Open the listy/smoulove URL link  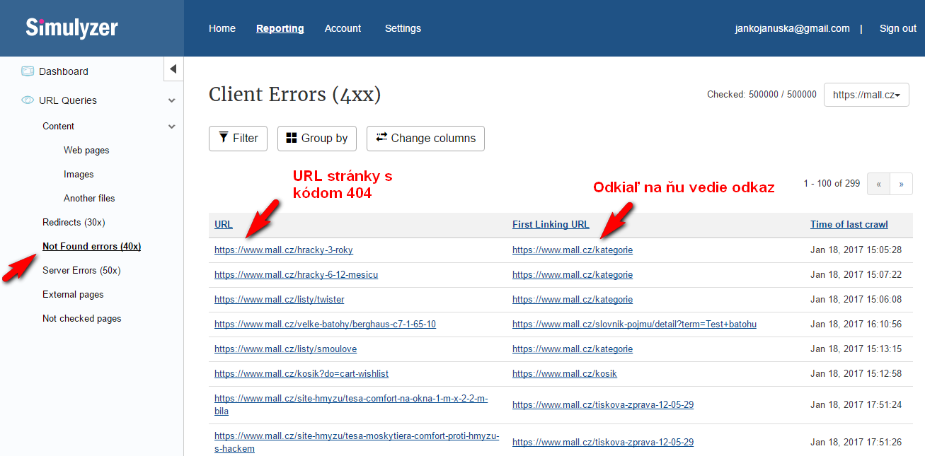pos(286,349)
